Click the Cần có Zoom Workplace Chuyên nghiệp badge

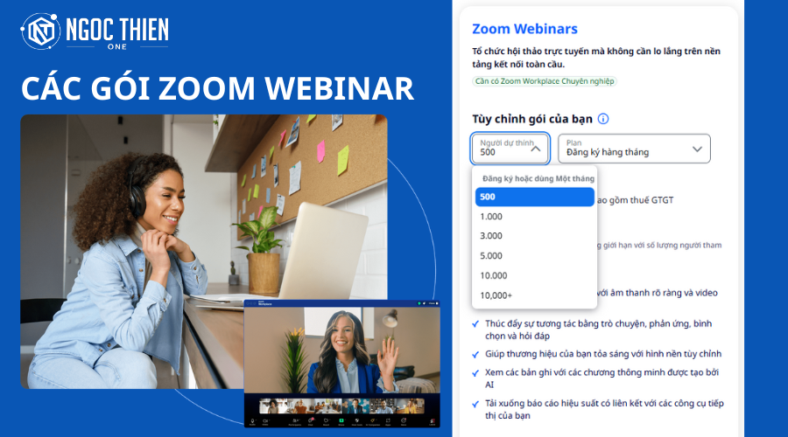pyautogui.click(x=545, y=81)
